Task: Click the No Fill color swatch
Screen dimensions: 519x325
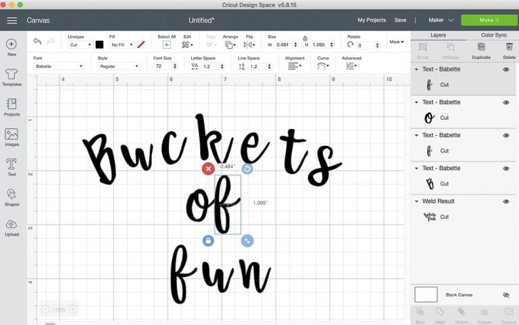Action: click(x=141, y=45)
